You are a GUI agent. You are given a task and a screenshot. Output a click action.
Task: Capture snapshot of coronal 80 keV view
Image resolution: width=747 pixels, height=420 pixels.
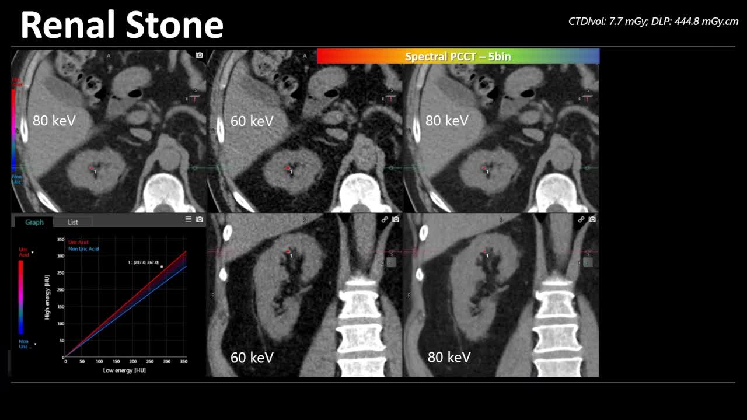[592, 219]
